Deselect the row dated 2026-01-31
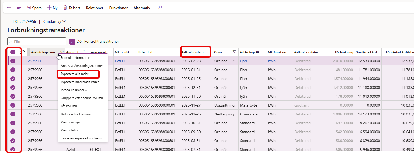 click(x=13, y=70)
